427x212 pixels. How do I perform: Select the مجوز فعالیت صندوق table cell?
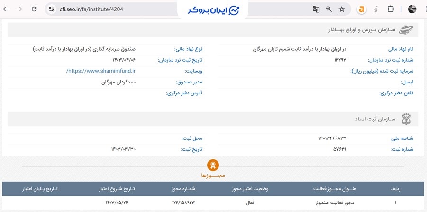tap(335, 203)
